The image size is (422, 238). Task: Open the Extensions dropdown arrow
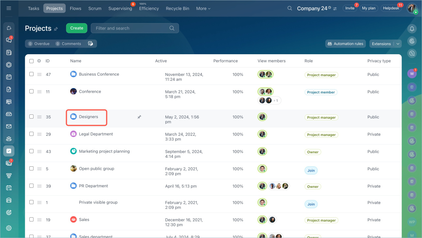coord(398,44)
